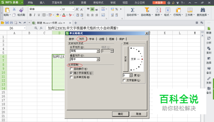This screenshot has height=122, width=214.
Task: Switch to the Number (数字) dialog tab
Action: (x=71, y=39)
